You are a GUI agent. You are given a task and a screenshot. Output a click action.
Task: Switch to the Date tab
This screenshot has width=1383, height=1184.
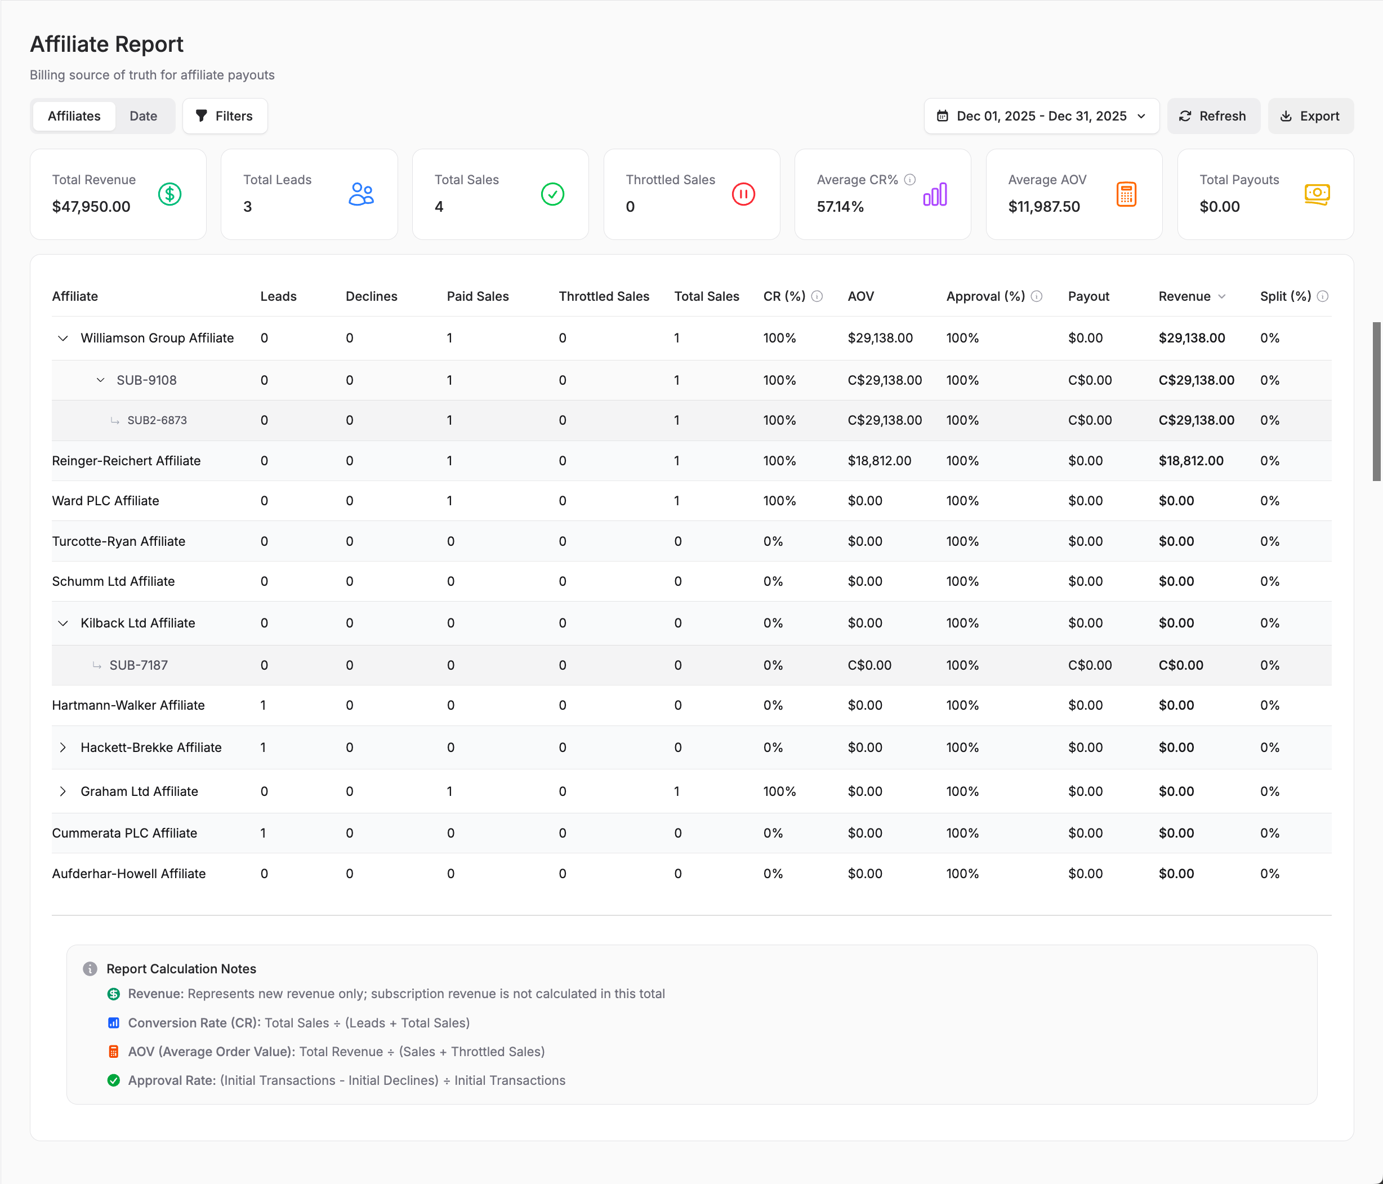pos(144,116)
